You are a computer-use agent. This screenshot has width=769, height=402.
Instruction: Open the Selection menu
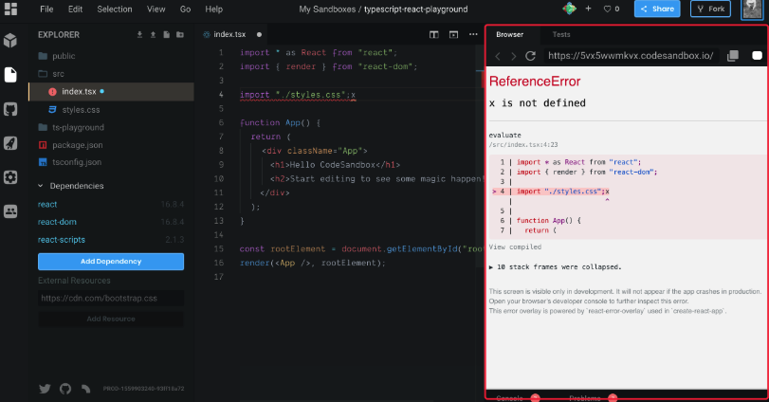115,9
